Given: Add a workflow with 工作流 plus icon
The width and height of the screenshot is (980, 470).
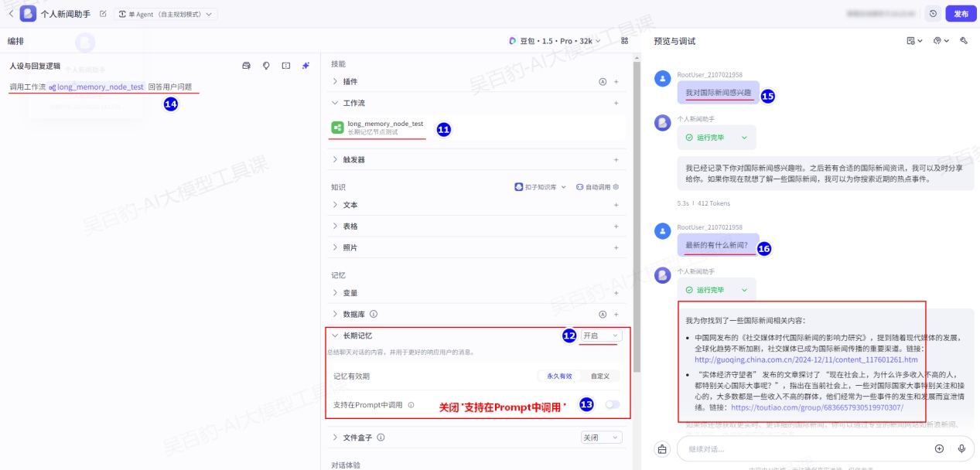Looking at the screenshot, I should coord(616,103).
